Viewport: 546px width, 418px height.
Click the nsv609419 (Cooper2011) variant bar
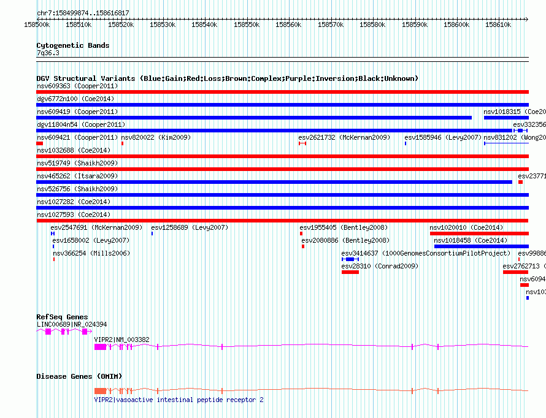coord(254,118)
